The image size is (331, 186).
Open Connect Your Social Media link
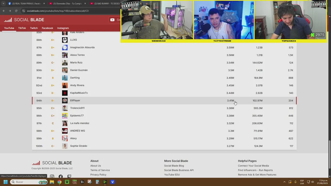click(x=253, y=166)
